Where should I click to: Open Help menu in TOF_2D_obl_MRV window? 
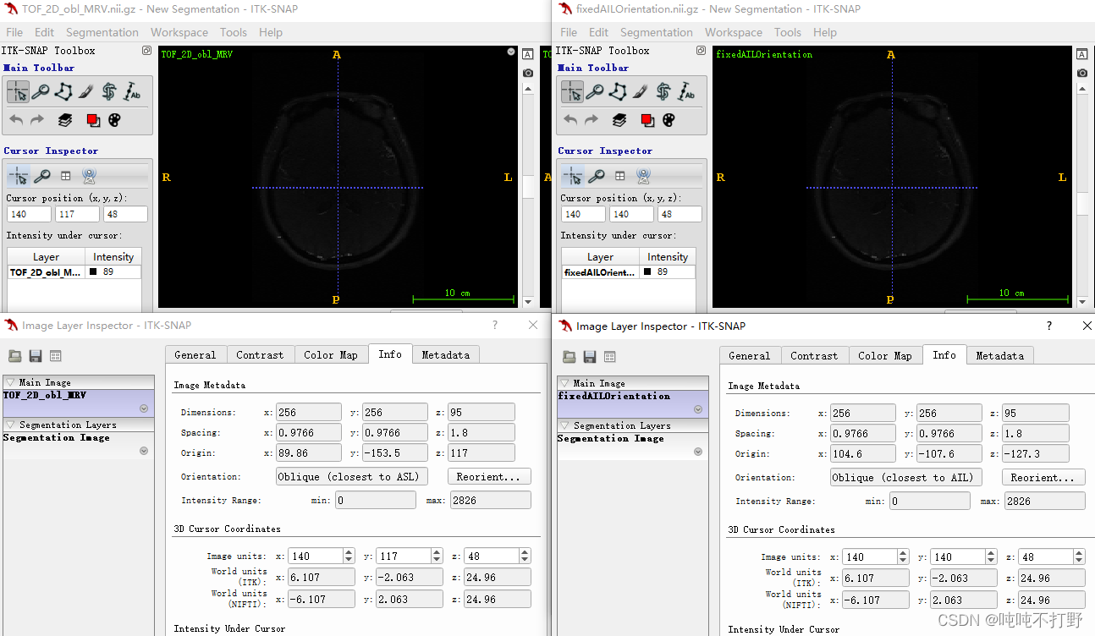point(271,32)
